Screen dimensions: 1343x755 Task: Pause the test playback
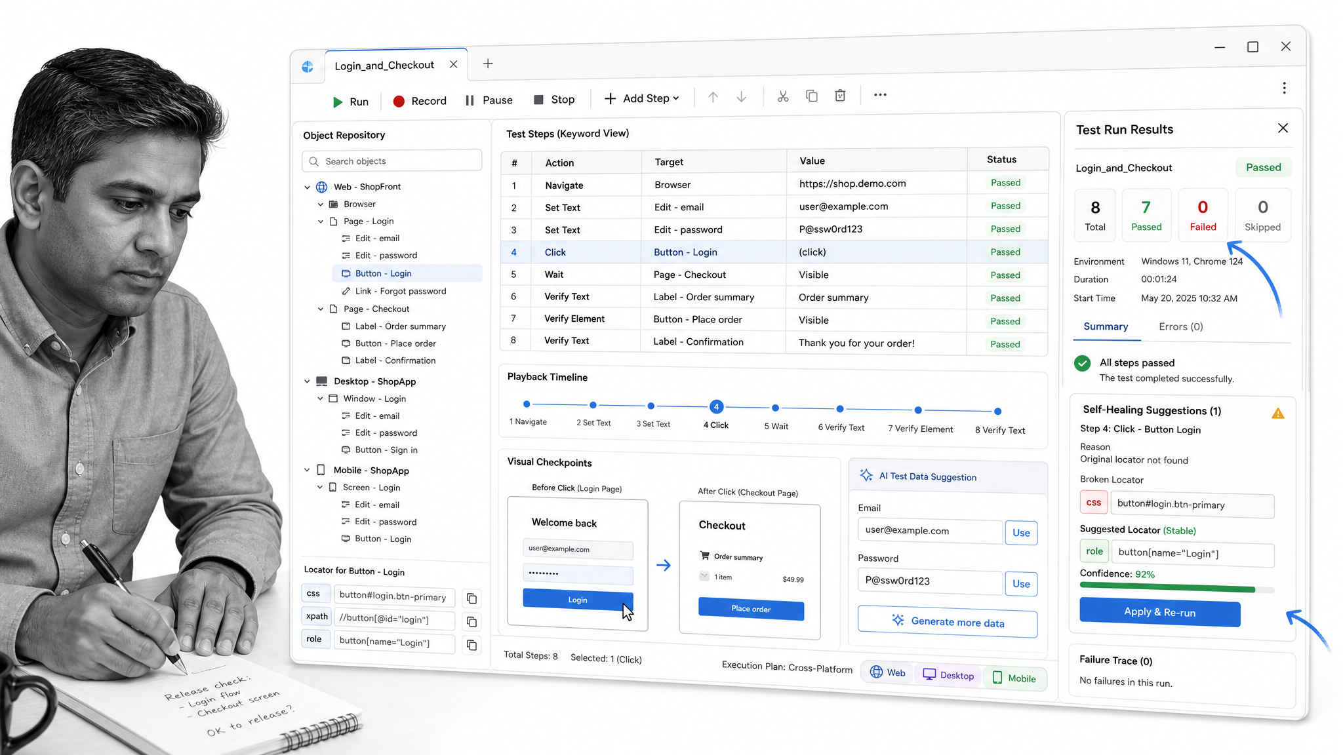489,100
